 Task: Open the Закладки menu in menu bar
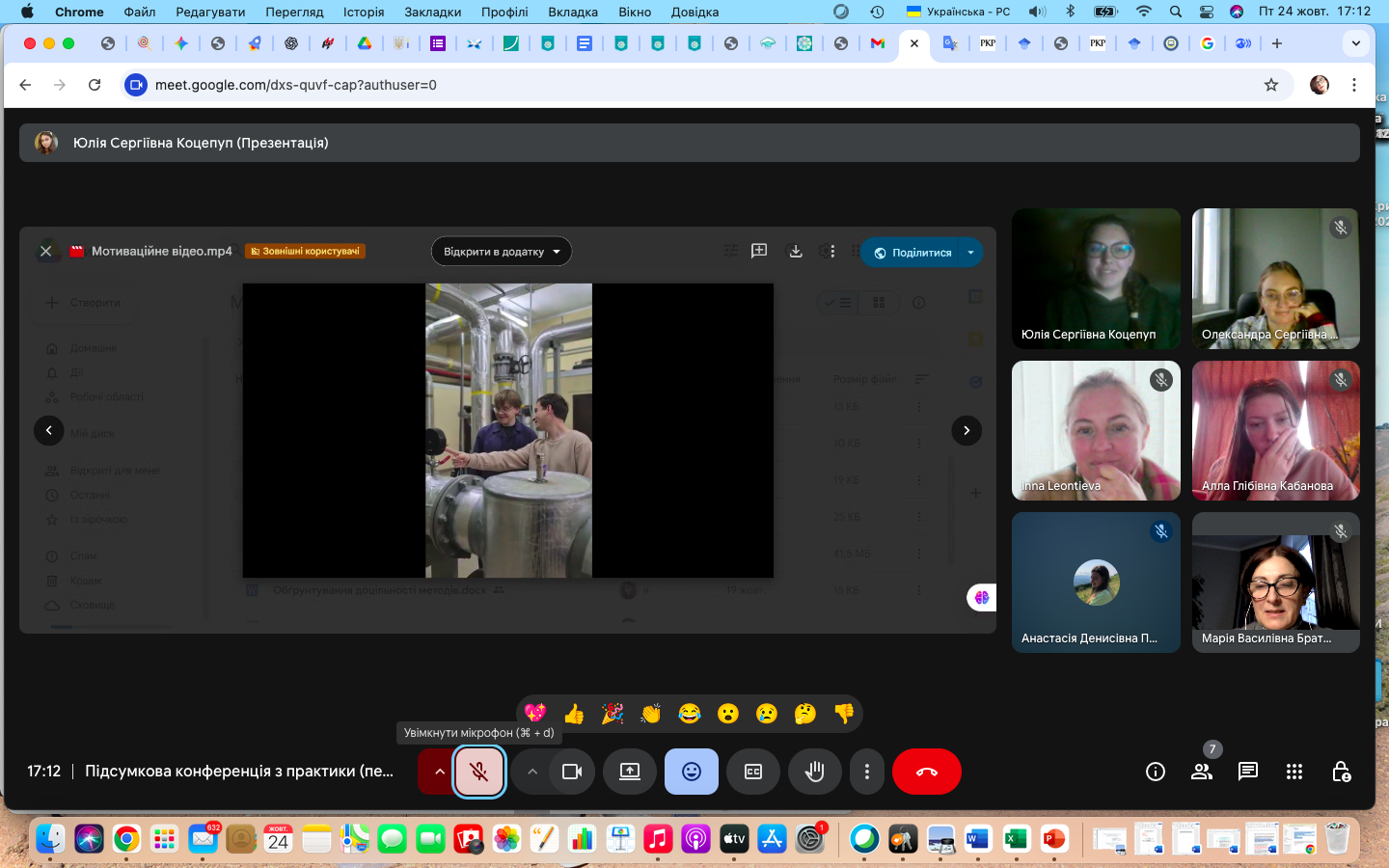[433, 12]
